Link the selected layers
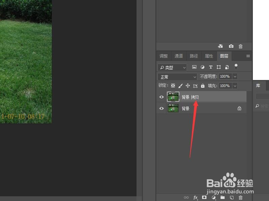The height and width of the screenshot is (201, 269). (186, 198)
